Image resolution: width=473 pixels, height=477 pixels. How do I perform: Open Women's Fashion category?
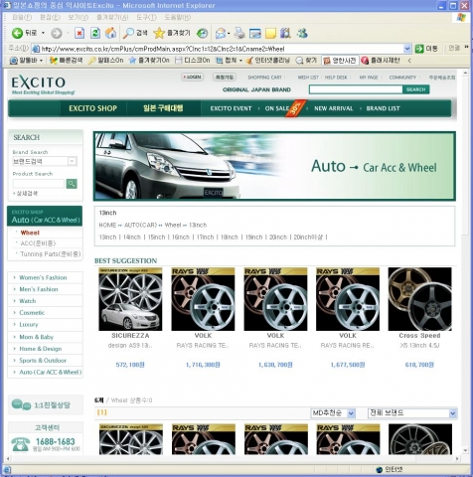[x=43, y=277]
